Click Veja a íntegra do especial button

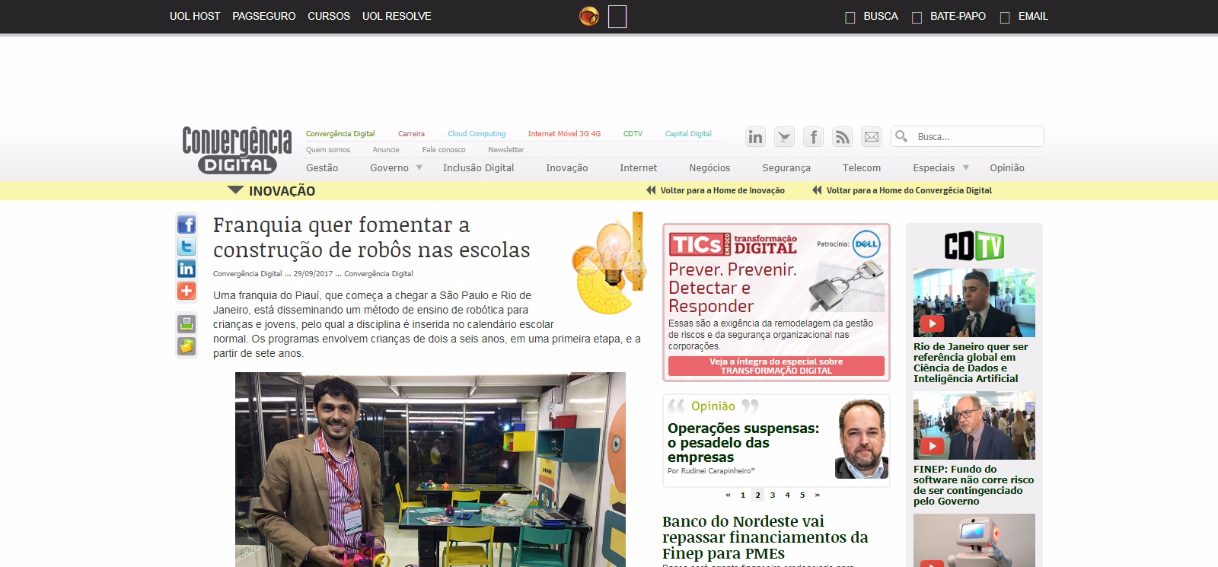point(776,366)
